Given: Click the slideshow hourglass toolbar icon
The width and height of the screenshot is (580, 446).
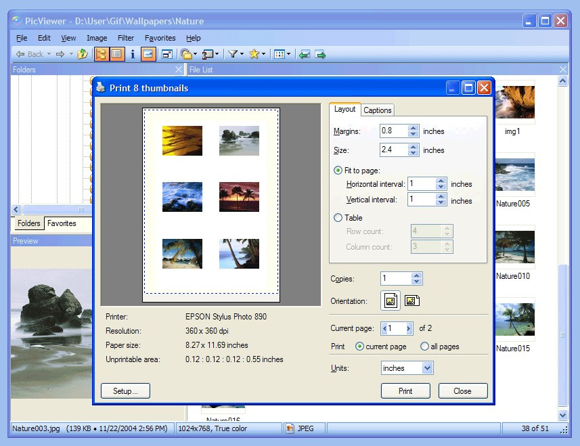Looking at the screenshot, I should coord(208,54).
